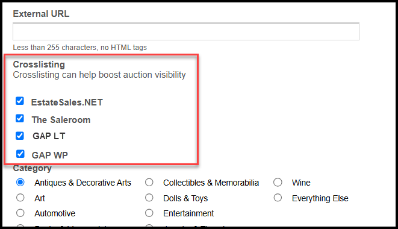Click the 'GAP WP' label text

pyautogui.click(x=50, y=155)
